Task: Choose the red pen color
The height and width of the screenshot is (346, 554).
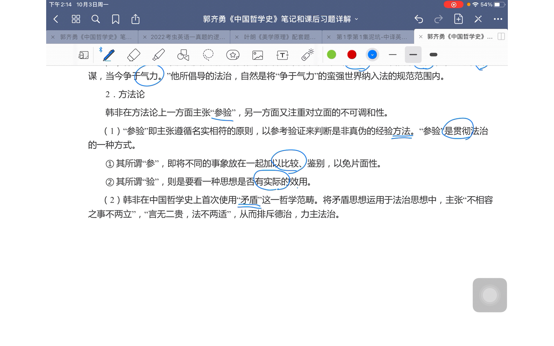Action: pos(352,54)
